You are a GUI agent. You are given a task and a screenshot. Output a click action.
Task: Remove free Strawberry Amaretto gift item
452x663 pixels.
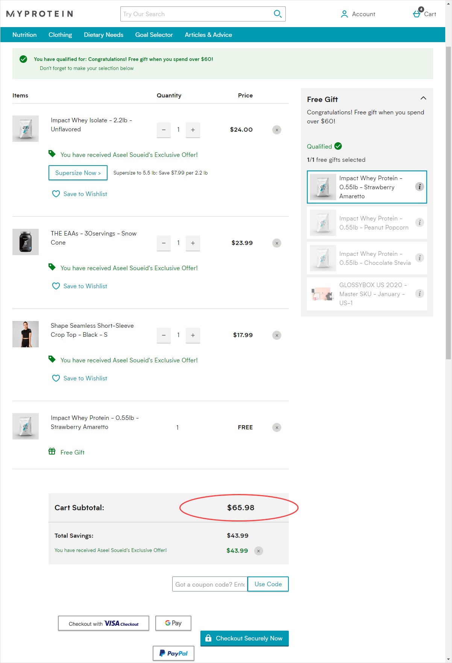click(x=277, y=427)
